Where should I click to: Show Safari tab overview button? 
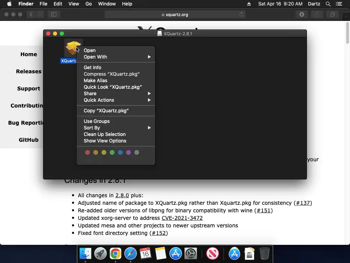click(332, 14)
